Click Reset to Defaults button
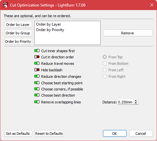 point(49,134)
